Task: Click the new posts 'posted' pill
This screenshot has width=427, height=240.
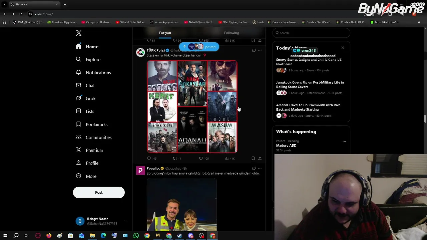Action: tap(199, 47)
